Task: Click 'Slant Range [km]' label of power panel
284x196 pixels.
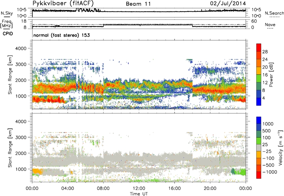Action: coord(10,75)
